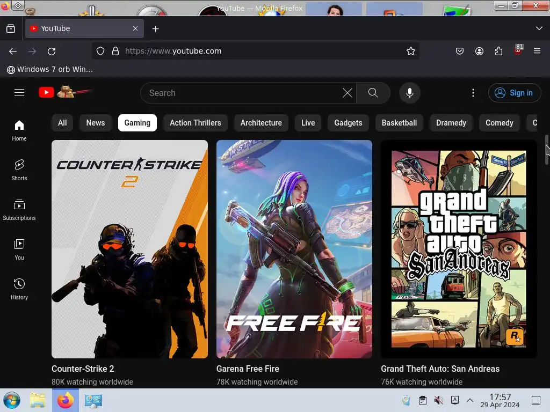
Task: Open Windows 7 orb bookmark
Action: point(50,69)
